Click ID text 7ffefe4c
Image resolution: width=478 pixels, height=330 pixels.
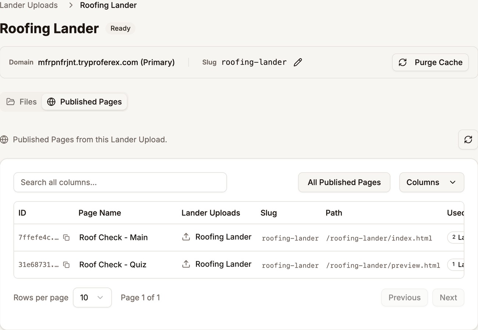(38, 237)
